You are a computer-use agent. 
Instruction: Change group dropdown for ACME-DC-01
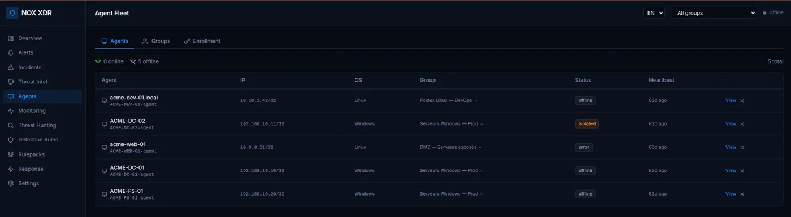(x=452, y=170)
